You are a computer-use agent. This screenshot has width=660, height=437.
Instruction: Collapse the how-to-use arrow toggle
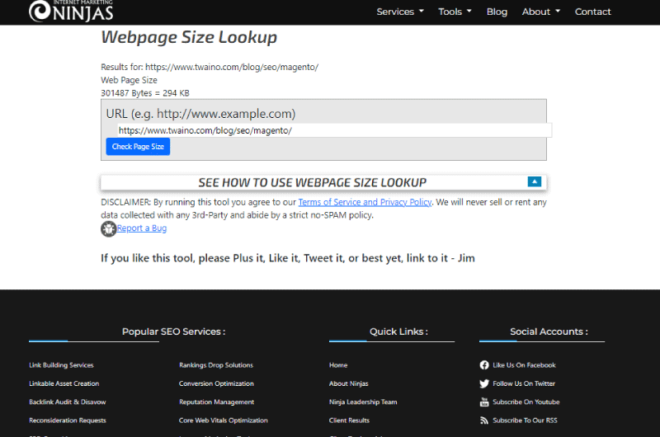(534, 181)
